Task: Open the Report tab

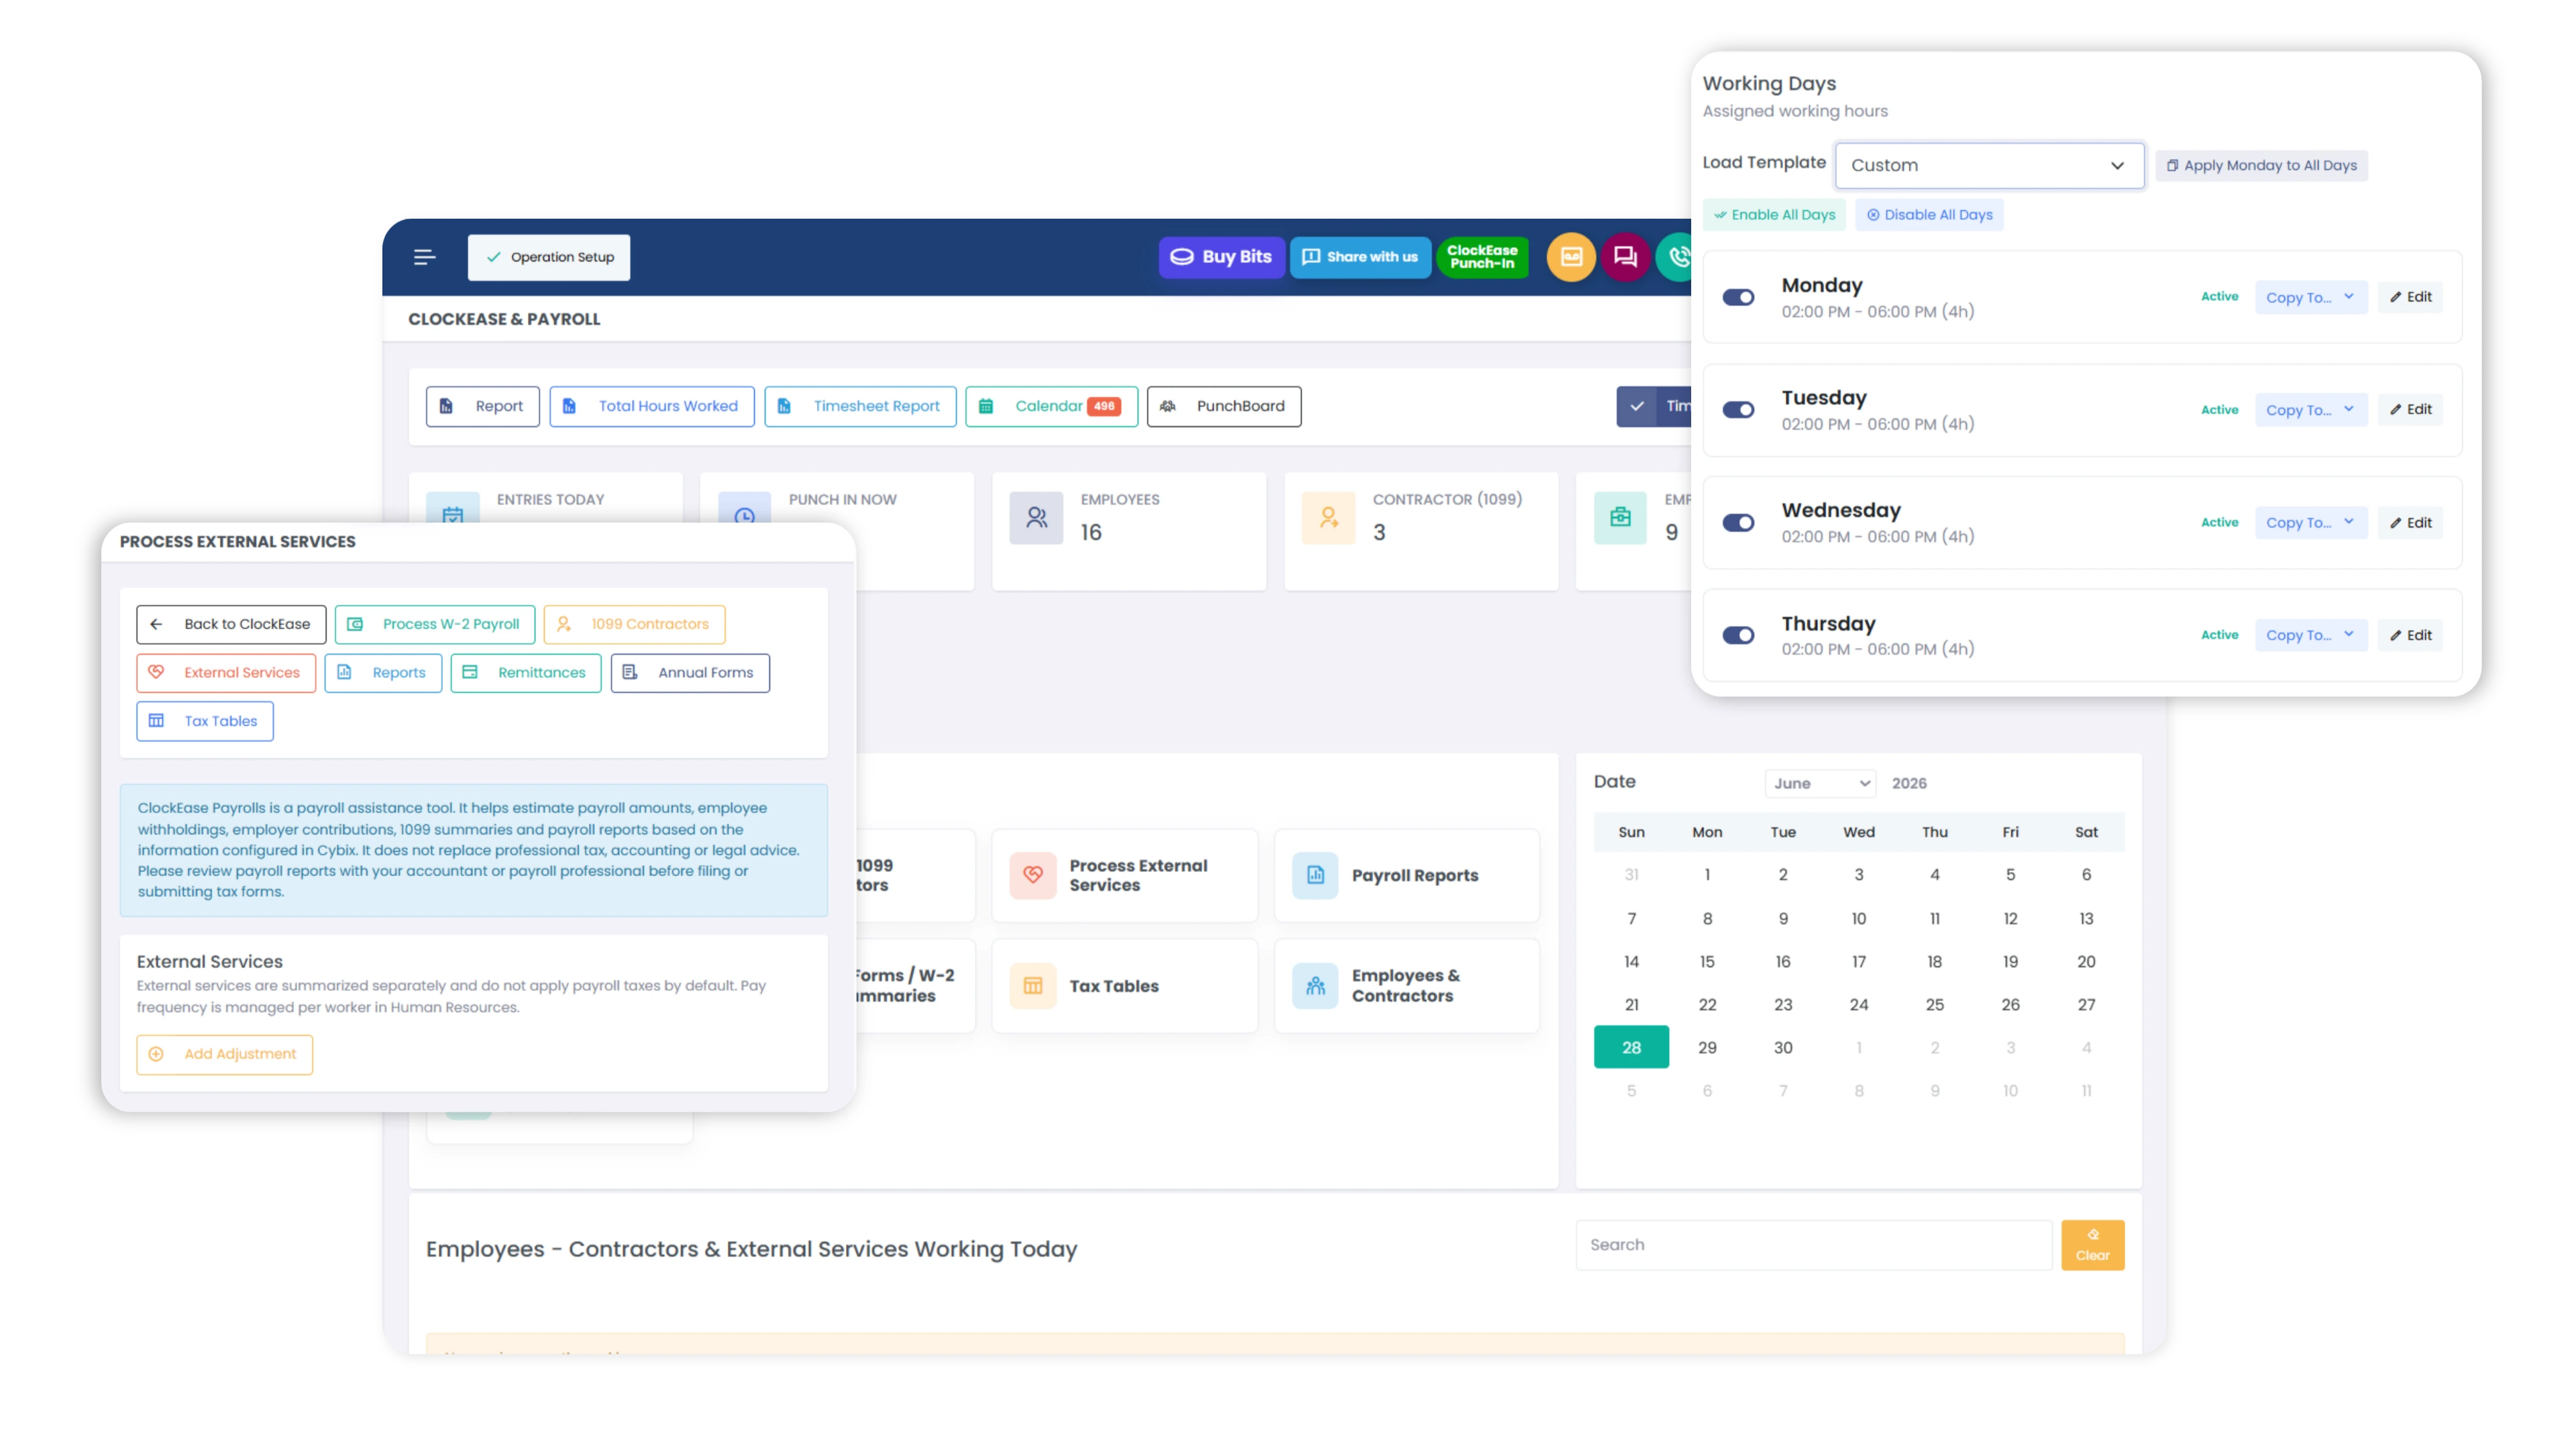Action: click(482, 406)
